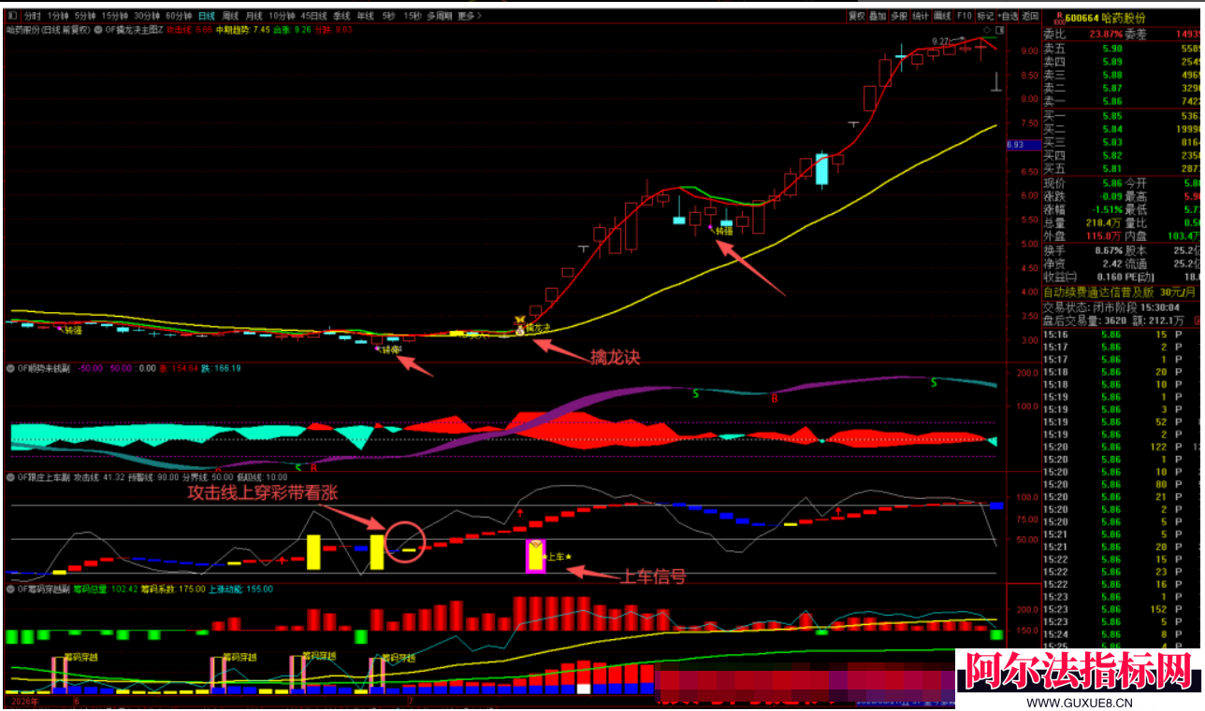Open the 更多 periods expander

[470, 16]
